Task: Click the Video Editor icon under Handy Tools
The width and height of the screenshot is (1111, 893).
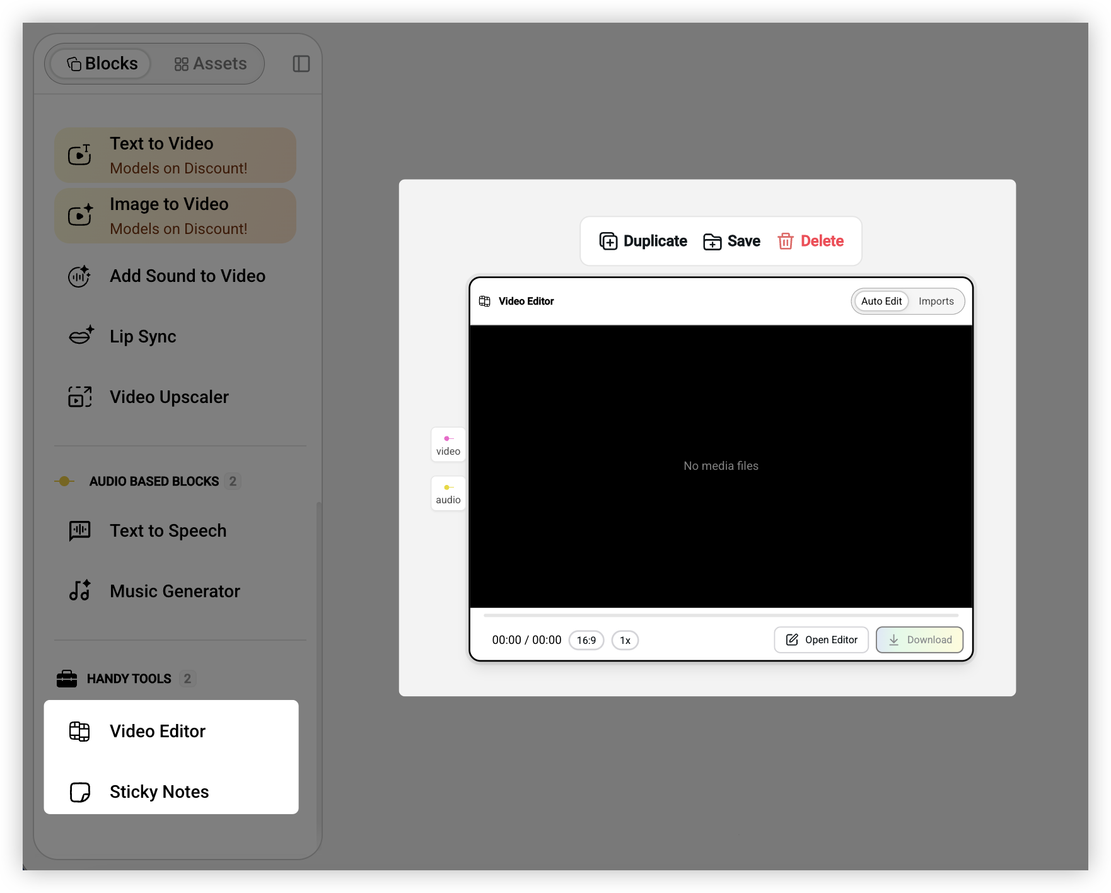Action: coord(79,731)
